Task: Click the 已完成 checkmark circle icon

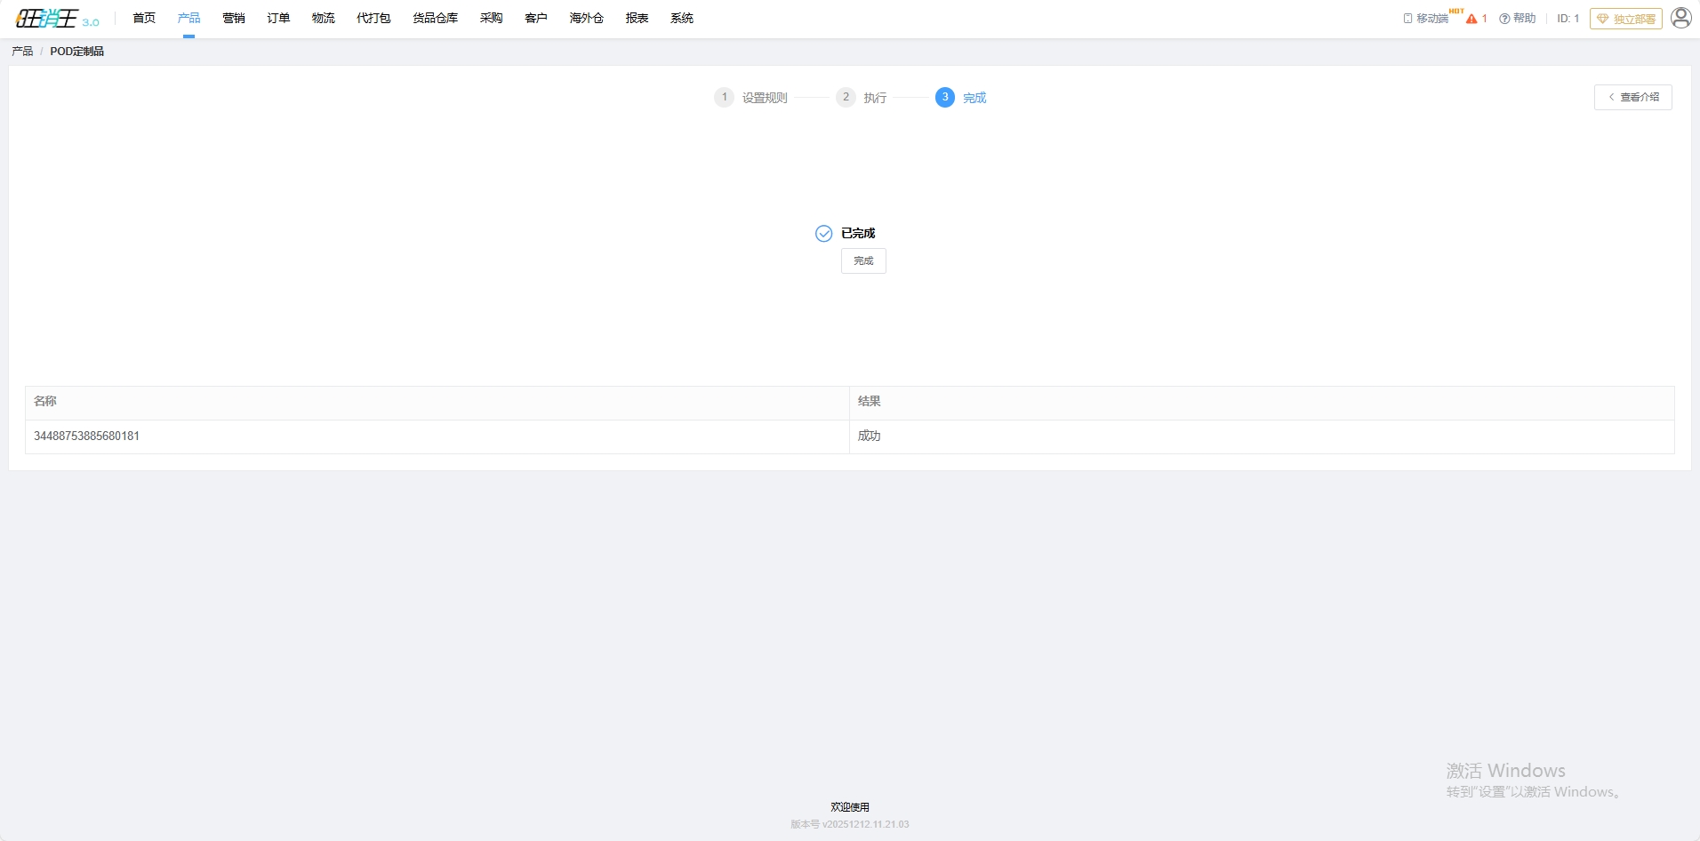Action: click(x=823, y=234)
